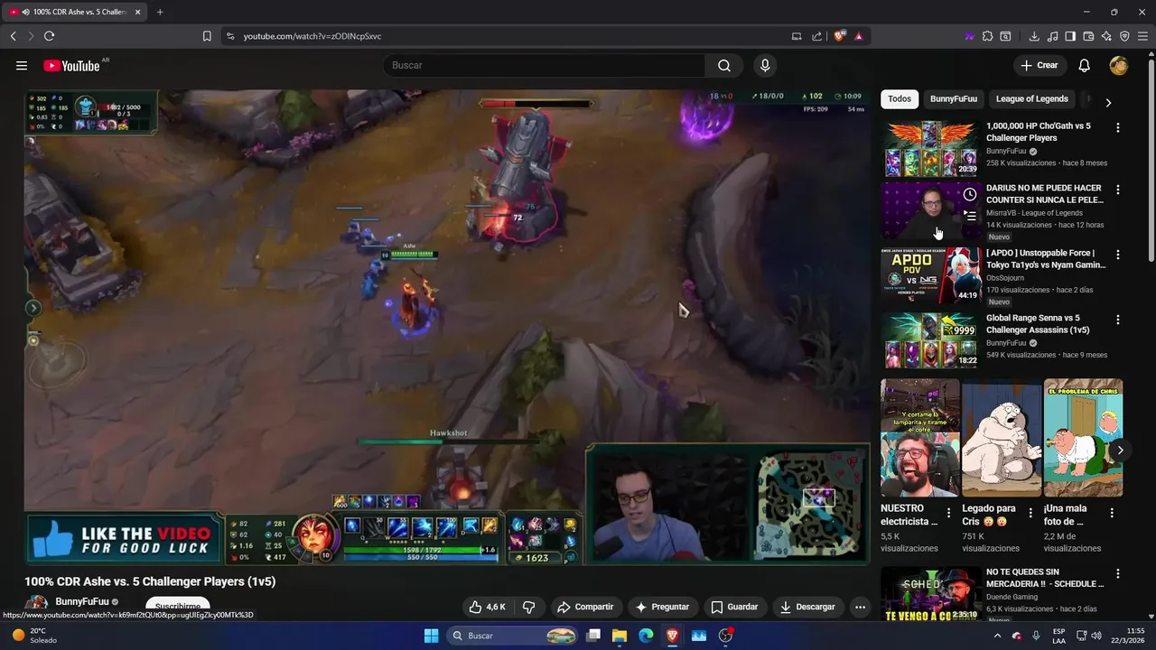
Task: Click the search magnifier button
Action: click(724, 65)
